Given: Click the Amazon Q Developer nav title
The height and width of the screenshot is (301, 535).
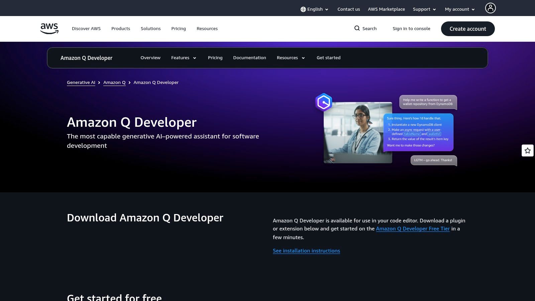Looking at the screenshot, I should tap(86, 58).
